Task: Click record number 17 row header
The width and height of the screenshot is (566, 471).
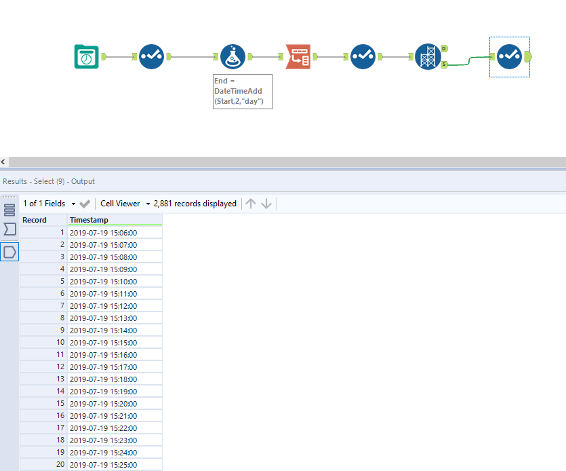Action: pyautogui.click(x=43, y=428)
